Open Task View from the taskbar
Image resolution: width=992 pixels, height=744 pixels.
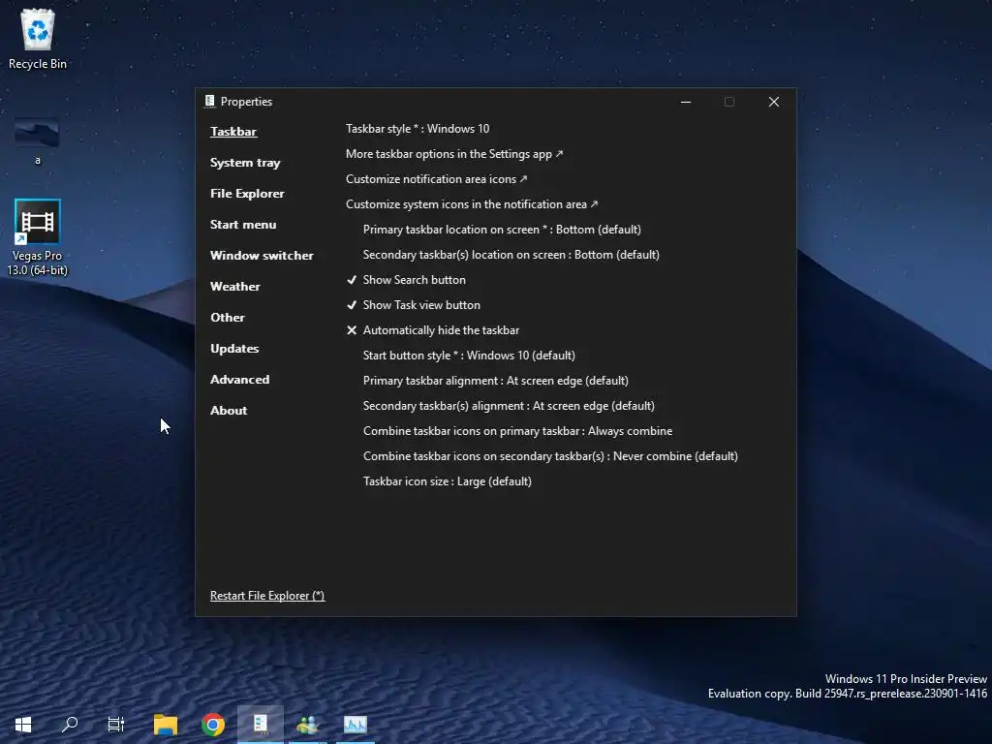116,724
